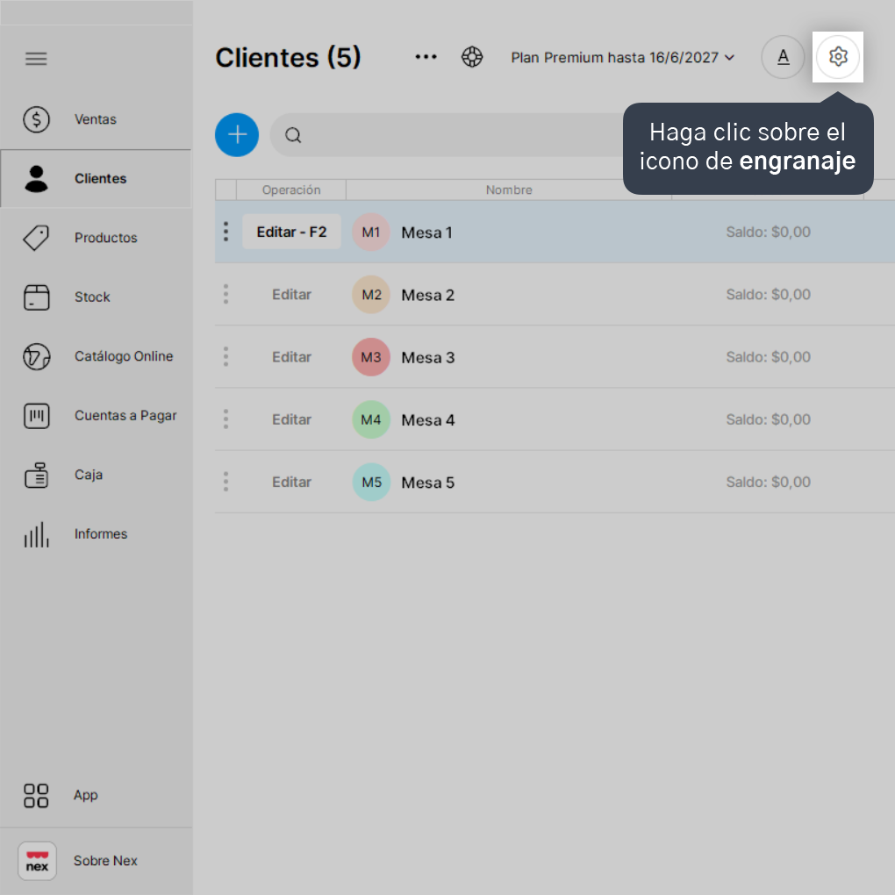
Task: Click Saldo: $0,00 in Mesa 3 row
Action: click(x=769, y=357)
